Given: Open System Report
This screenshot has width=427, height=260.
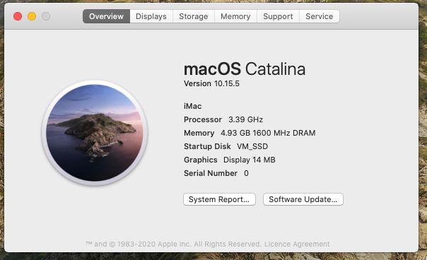Looking at the screenshot, I should point(219,199).
